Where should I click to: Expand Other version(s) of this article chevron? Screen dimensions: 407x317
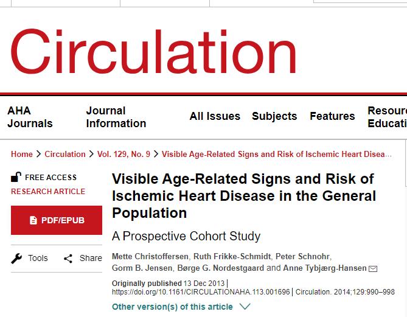coord(245,307)
